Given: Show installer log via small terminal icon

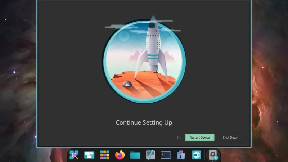Looking at the screenshot, I should point(179,138).
